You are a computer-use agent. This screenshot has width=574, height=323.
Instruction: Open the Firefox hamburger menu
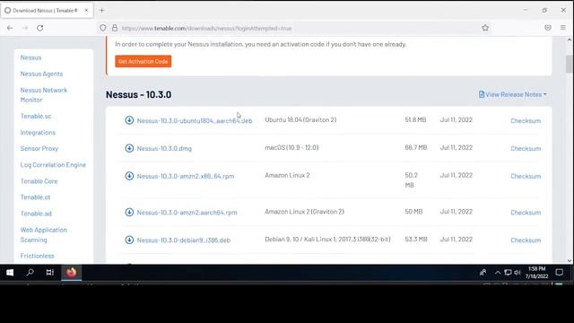[x=563, y=28]
